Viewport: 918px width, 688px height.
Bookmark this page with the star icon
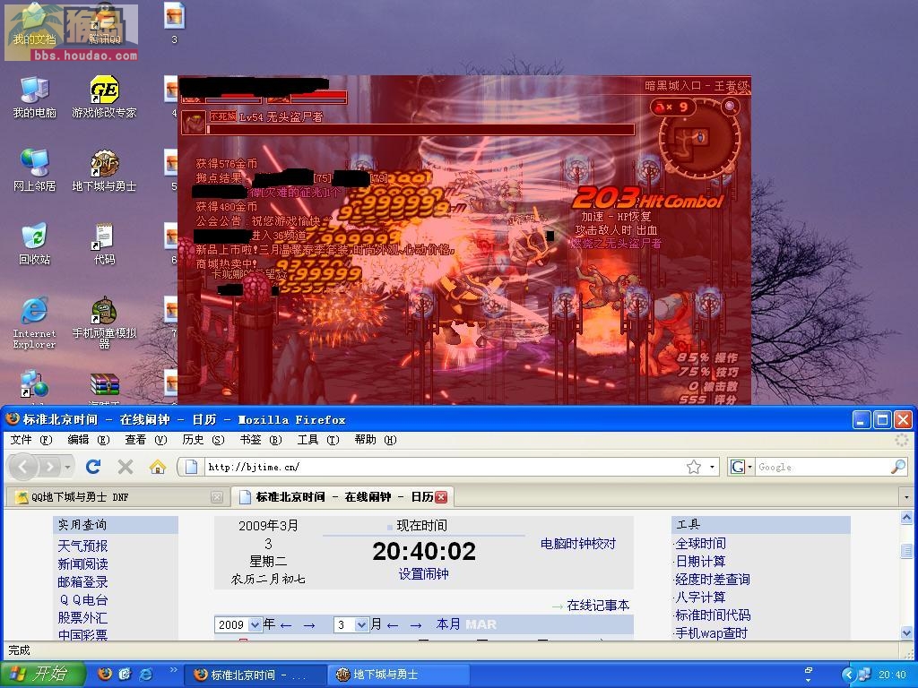tap(694, 466)
